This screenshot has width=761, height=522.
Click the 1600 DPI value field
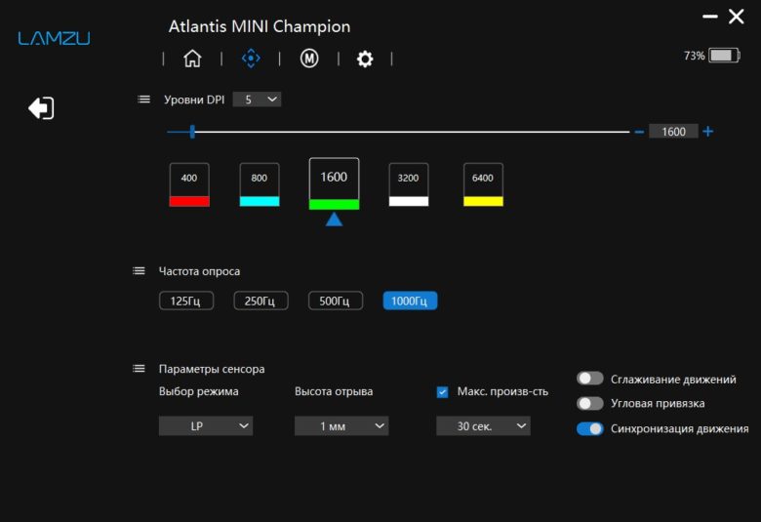click(673, 132)
